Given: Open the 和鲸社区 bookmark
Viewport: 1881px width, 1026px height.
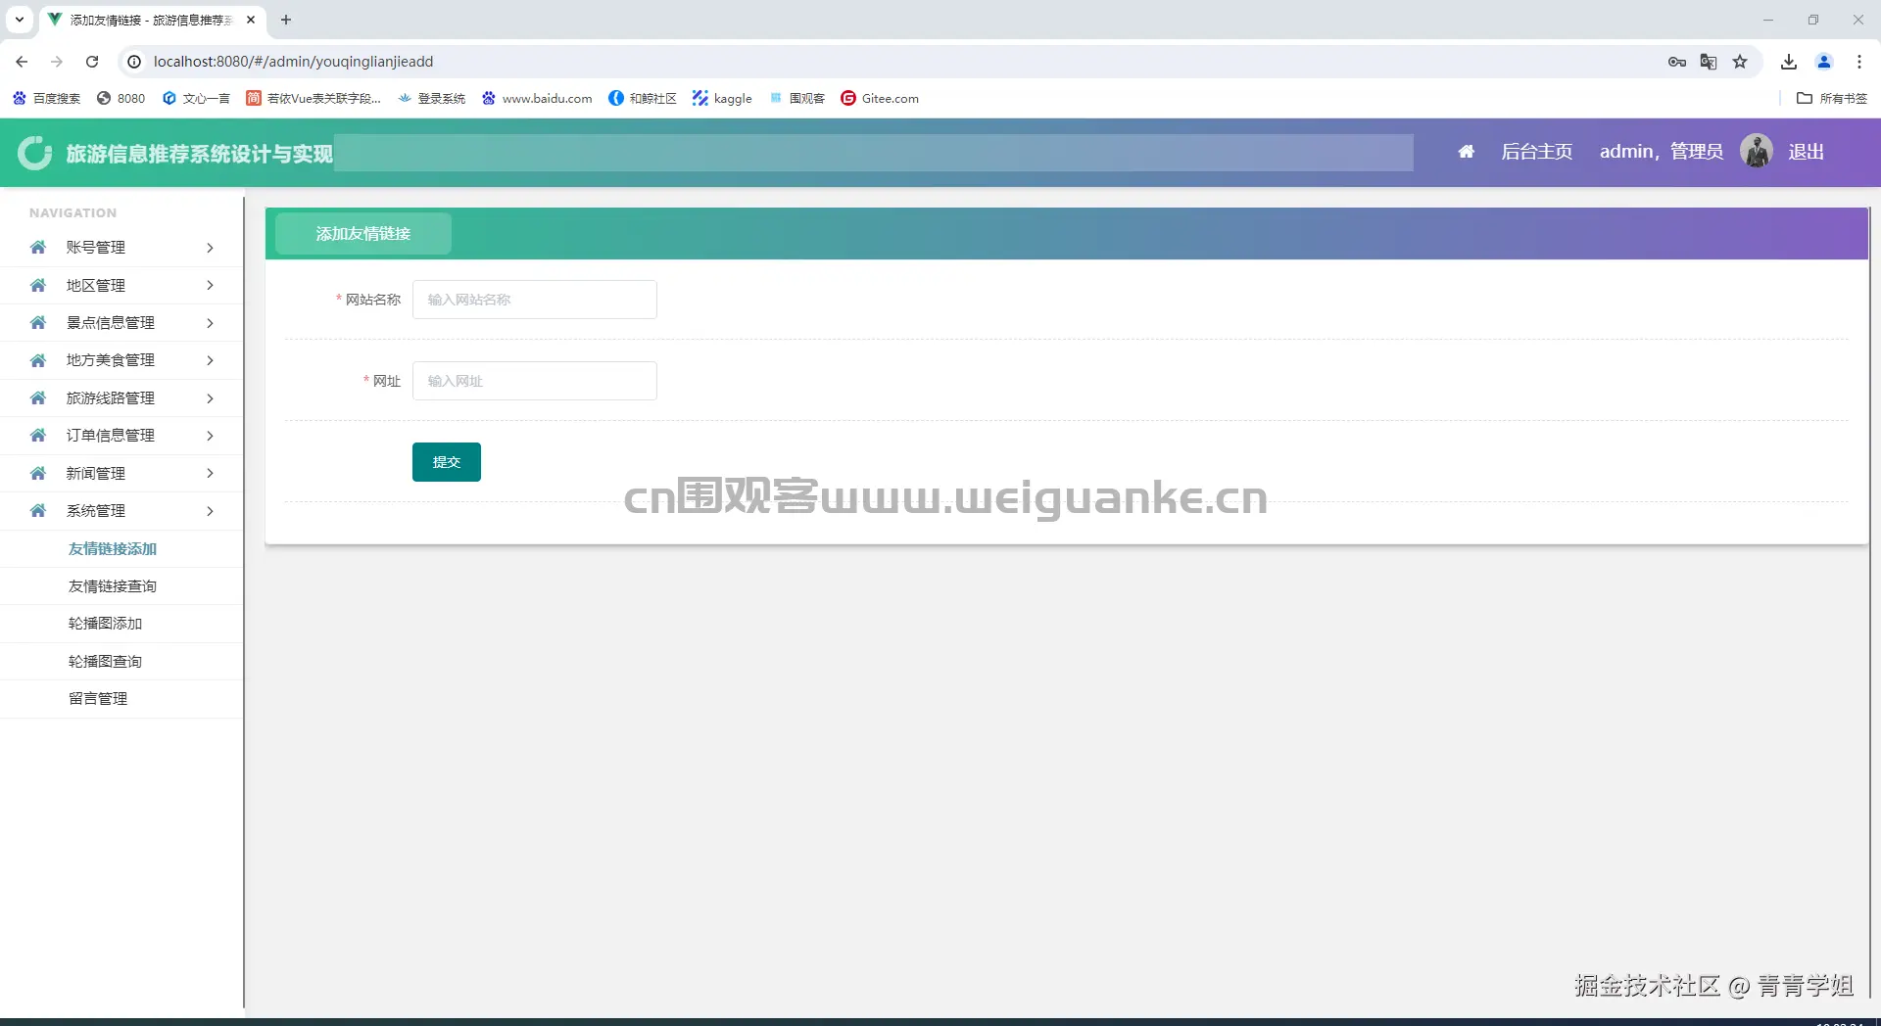Looking at the screenshot, I should tap(616, 98).
